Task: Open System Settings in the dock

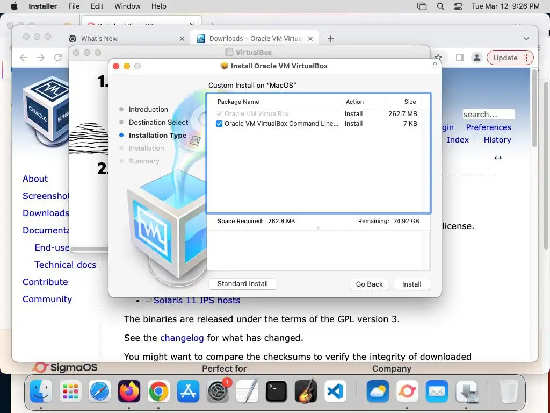Action: pos(218,391)
